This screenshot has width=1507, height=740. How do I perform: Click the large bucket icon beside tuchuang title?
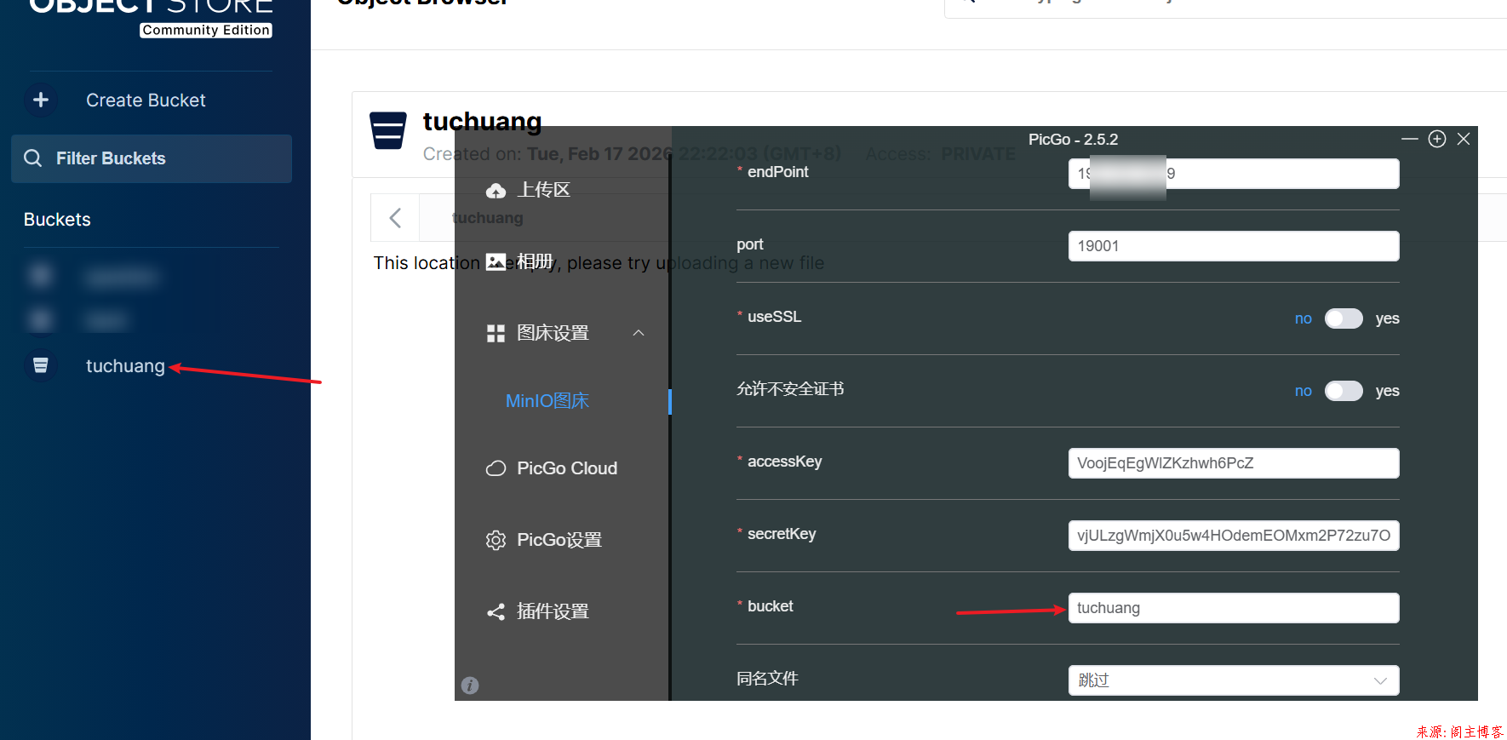pos(387,130)
